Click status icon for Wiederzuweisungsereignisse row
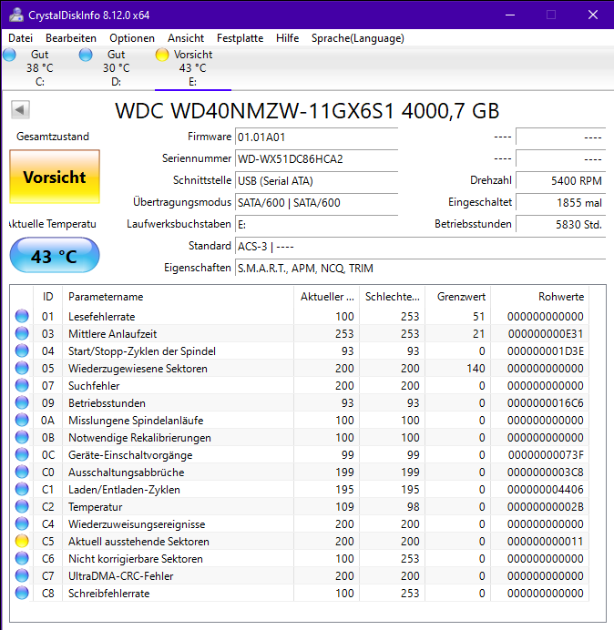Viewport: 614px width, 630px height. point(22,523)
